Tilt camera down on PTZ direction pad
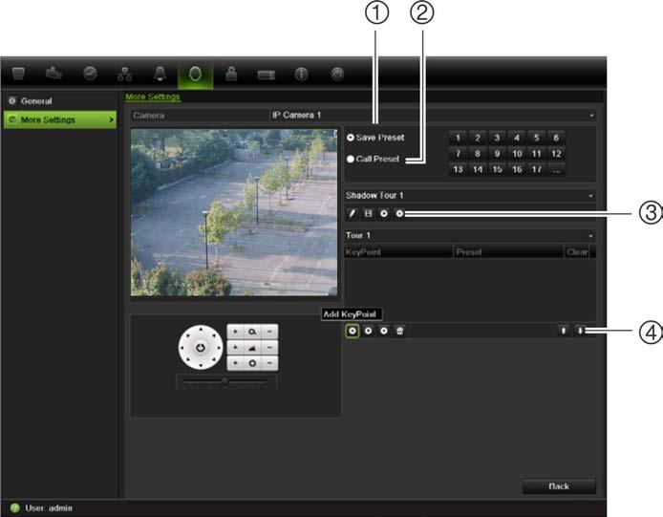Viewport: 663px width, 517px height. (201, 366)
